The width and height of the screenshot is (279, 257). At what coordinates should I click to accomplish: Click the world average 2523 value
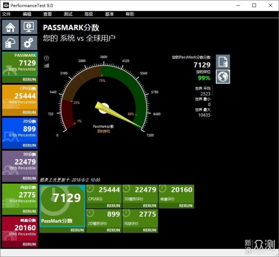coord(205,94)
